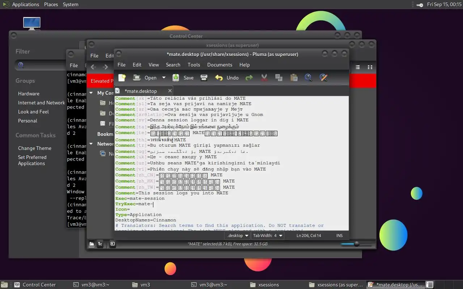Paste from clipboard using toolbar icon
This screenshot has width=463, height=289.
point(294,78)
